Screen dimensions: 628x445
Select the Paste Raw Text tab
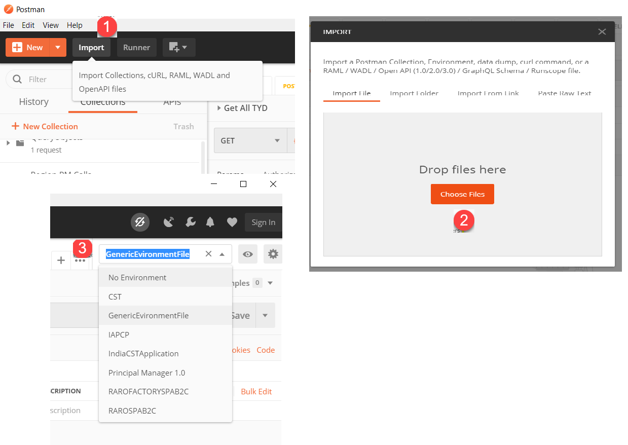[x=565, y=93]
